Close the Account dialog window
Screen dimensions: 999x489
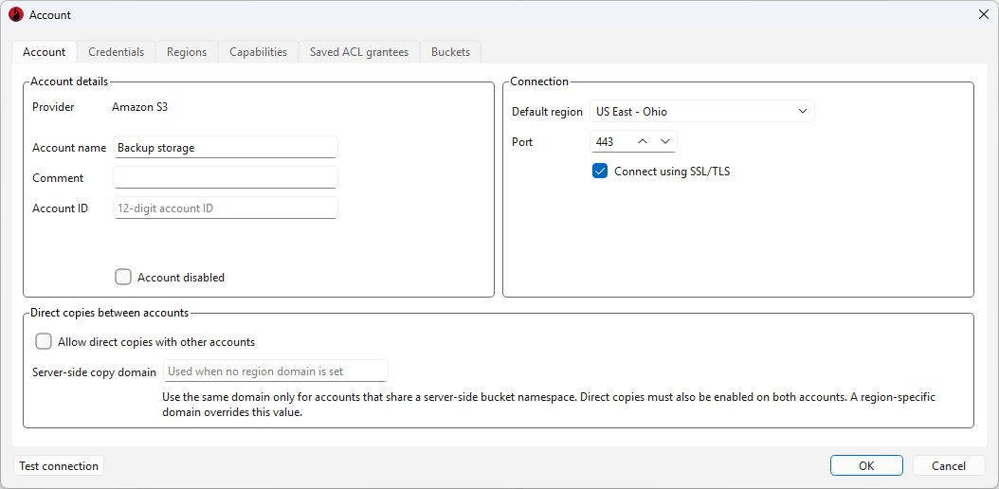click(983, 14)
